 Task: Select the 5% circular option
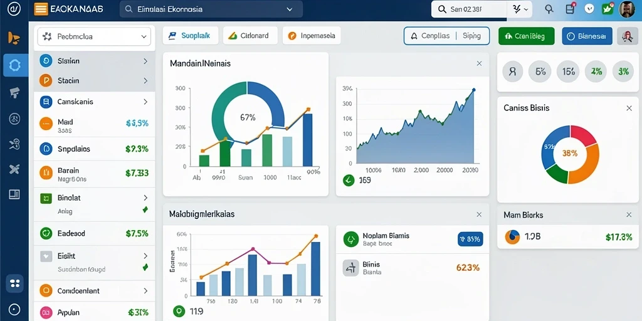tap(540, 71)
